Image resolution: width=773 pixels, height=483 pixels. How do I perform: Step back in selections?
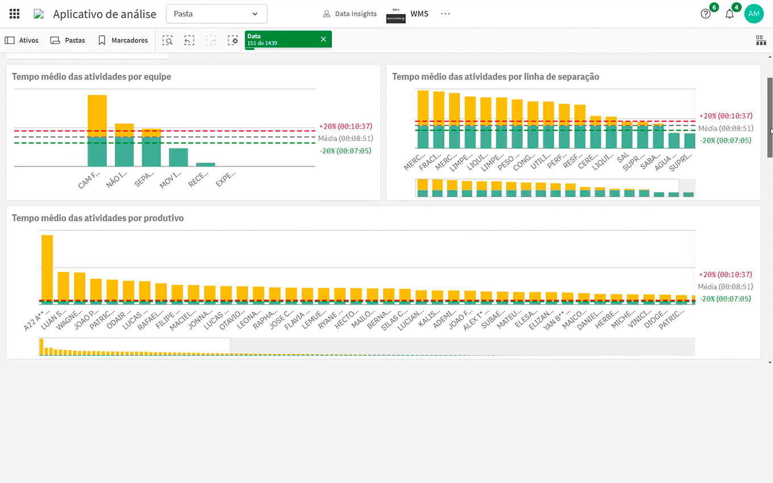click(189, 40)
